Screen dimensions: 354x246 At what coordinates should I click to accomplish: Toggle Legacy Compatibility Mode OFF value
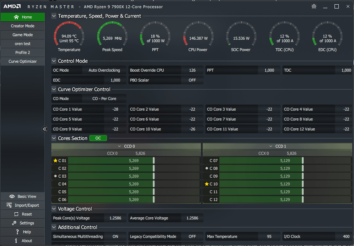pyautogui.click(x=192, y=236)
